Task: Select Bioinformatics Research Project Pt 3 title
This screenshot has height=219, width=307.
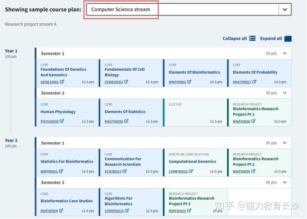Action: 192,201
